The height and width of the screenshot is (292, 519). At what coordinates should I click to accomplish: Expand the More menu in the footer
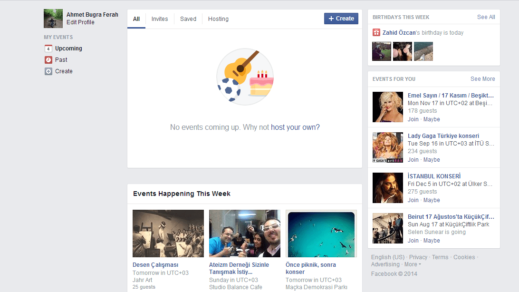coord(411,264)
